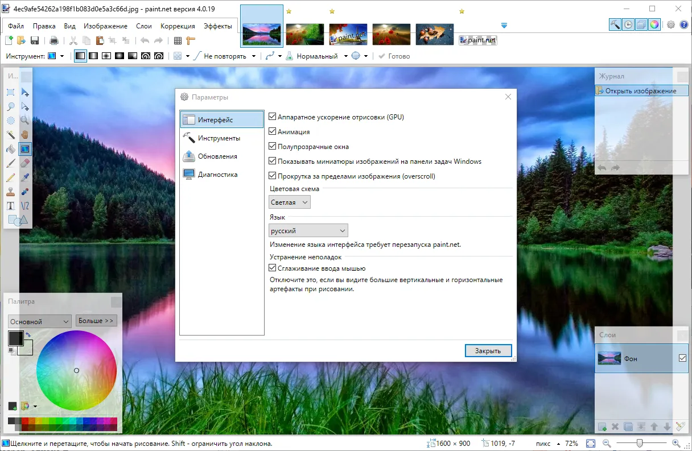This screenshot has width=692, height=451.
Task: Switch to Обновления settings tab
Action: [222, 156]
